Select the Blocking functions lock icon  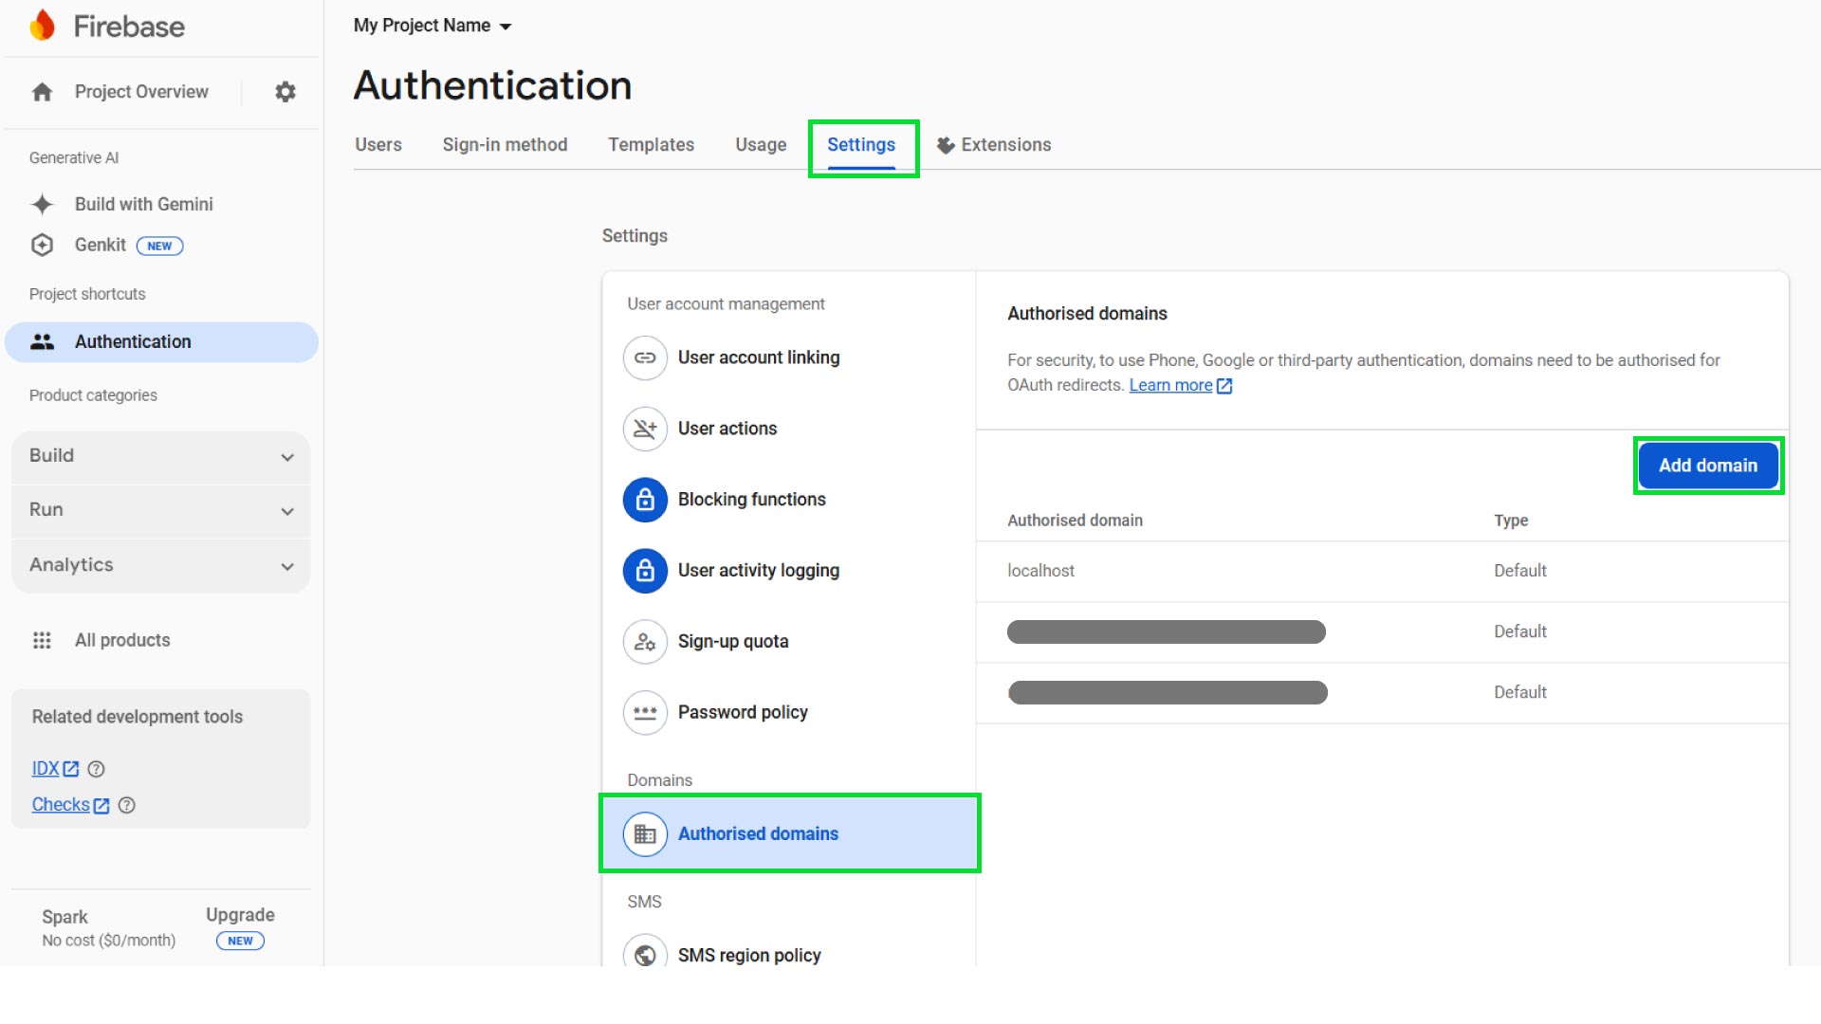(x=645, y=500)
